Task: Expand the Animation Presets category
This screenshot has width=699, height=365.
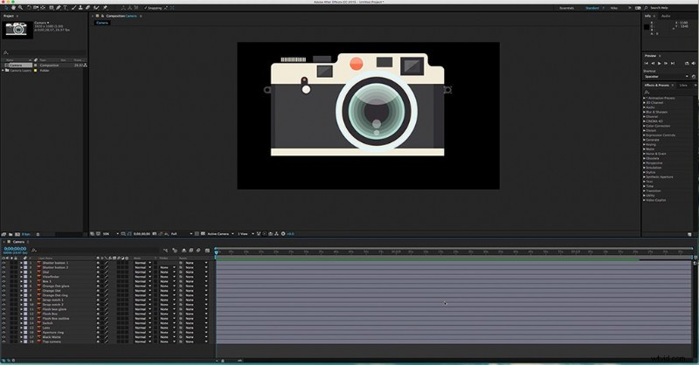Action: pyautogui.click(x=644, y=98)
